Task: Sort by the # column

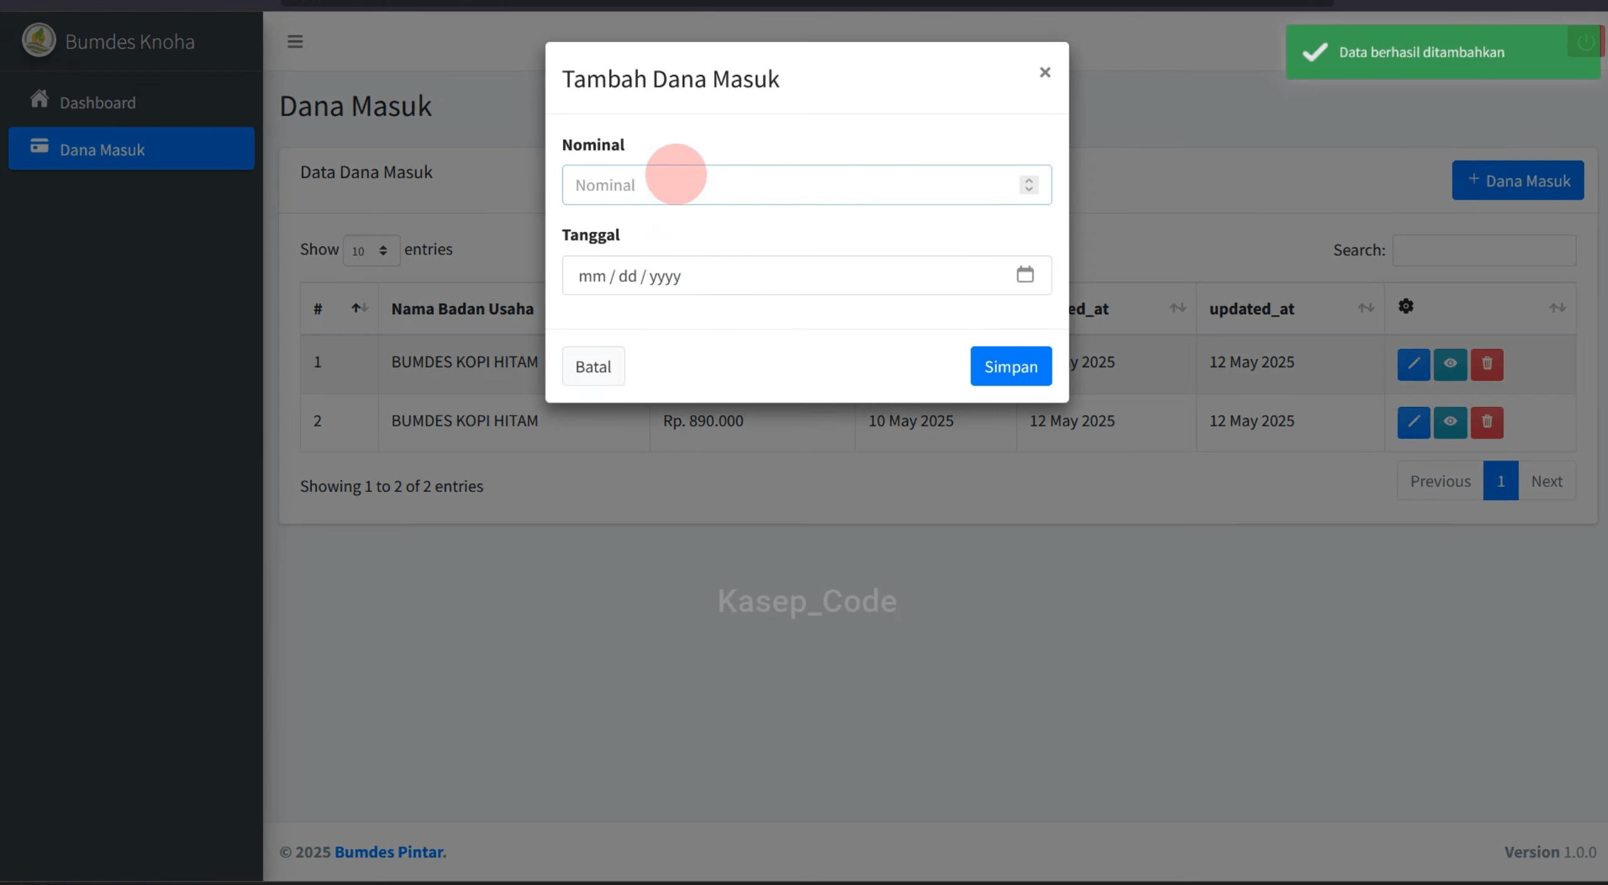Action: [x=339, y=309]
